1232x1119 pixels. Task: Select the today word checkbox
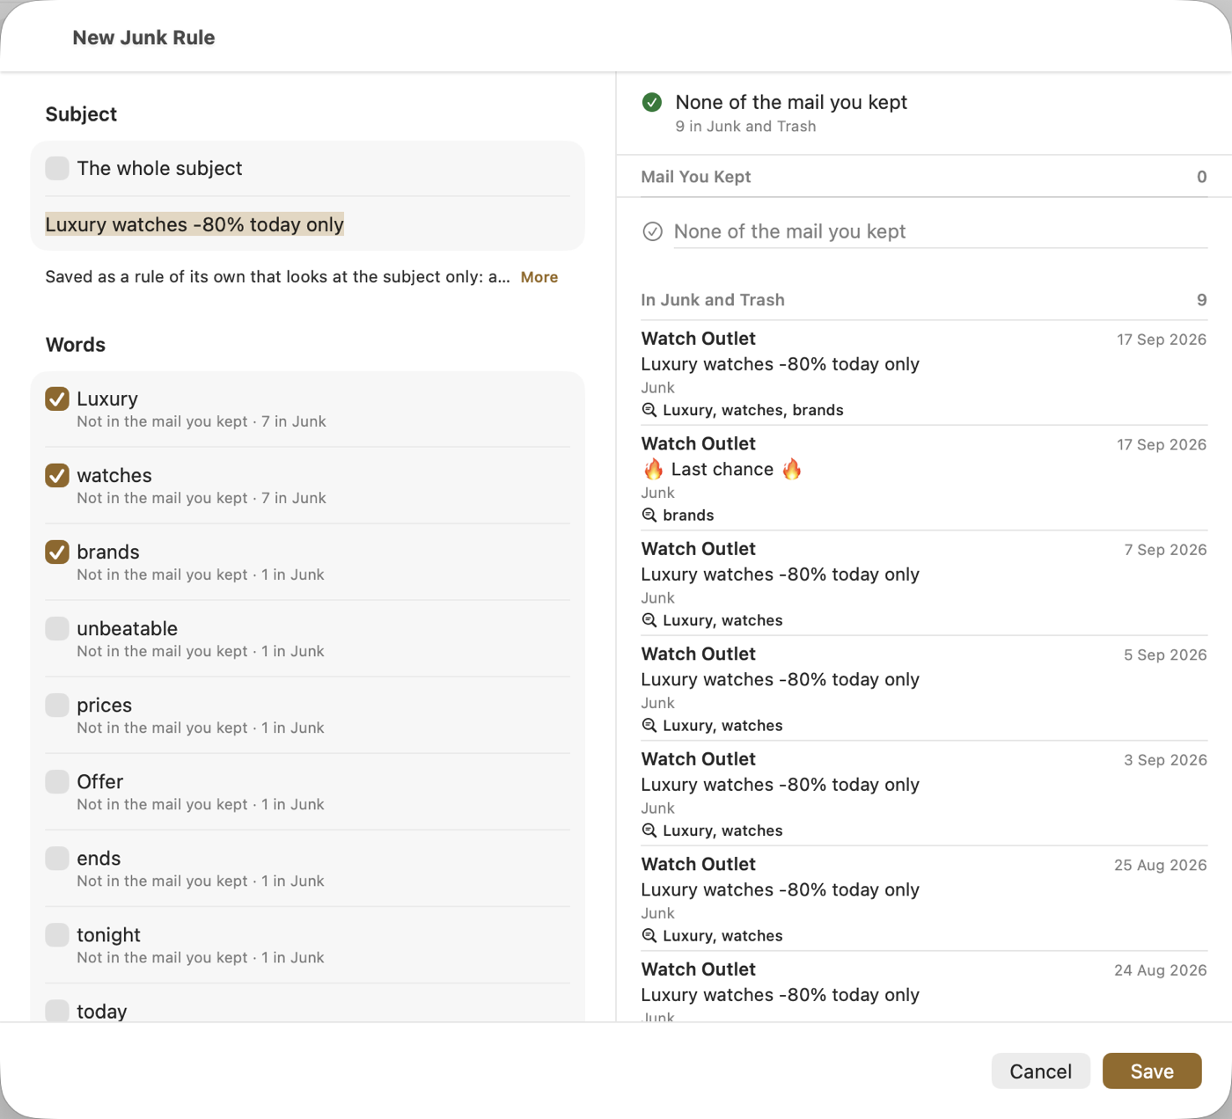pos(57,1011)
